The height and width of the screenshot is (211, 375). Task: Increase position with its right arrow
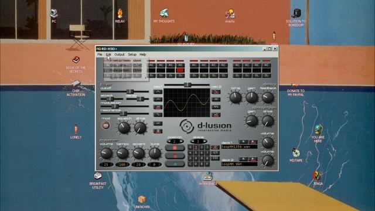(181, 142)
